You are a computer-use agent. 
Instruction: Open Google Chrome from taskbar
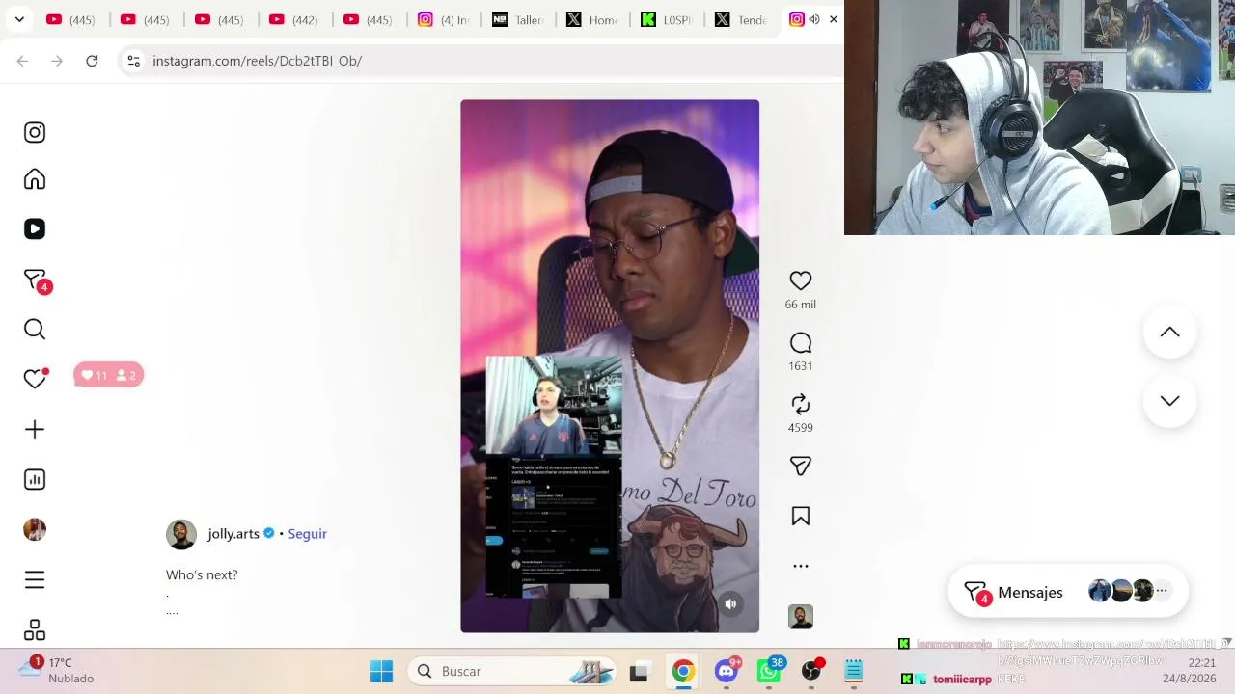point(683,671)
